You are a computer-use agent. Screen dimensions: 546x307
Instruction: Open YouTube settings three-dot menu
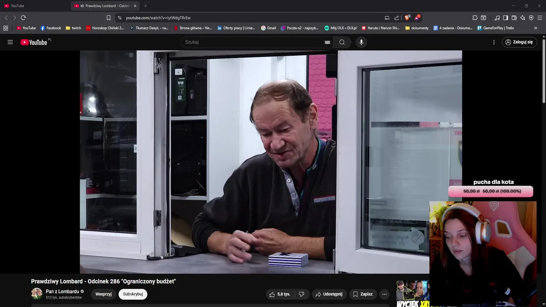click(x=494, y=42)
